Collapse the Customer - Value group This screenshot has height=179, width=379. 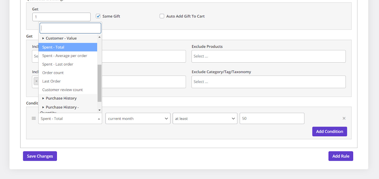(x=61, y=38)
